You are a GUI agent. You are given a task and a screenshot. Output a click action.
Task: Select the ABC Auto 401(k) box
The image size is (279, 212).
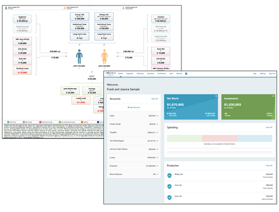[x=22, y=41]
